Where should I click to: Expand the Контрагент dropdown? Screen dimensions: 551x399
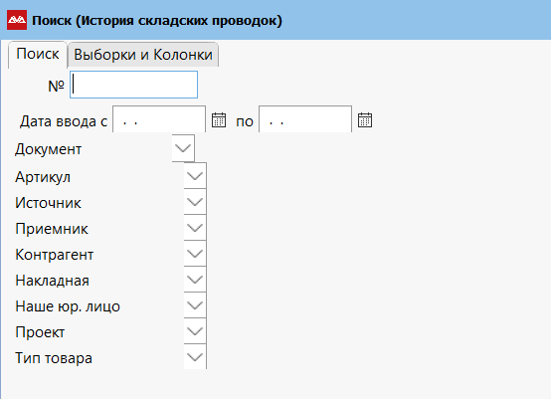coord(195,254)
